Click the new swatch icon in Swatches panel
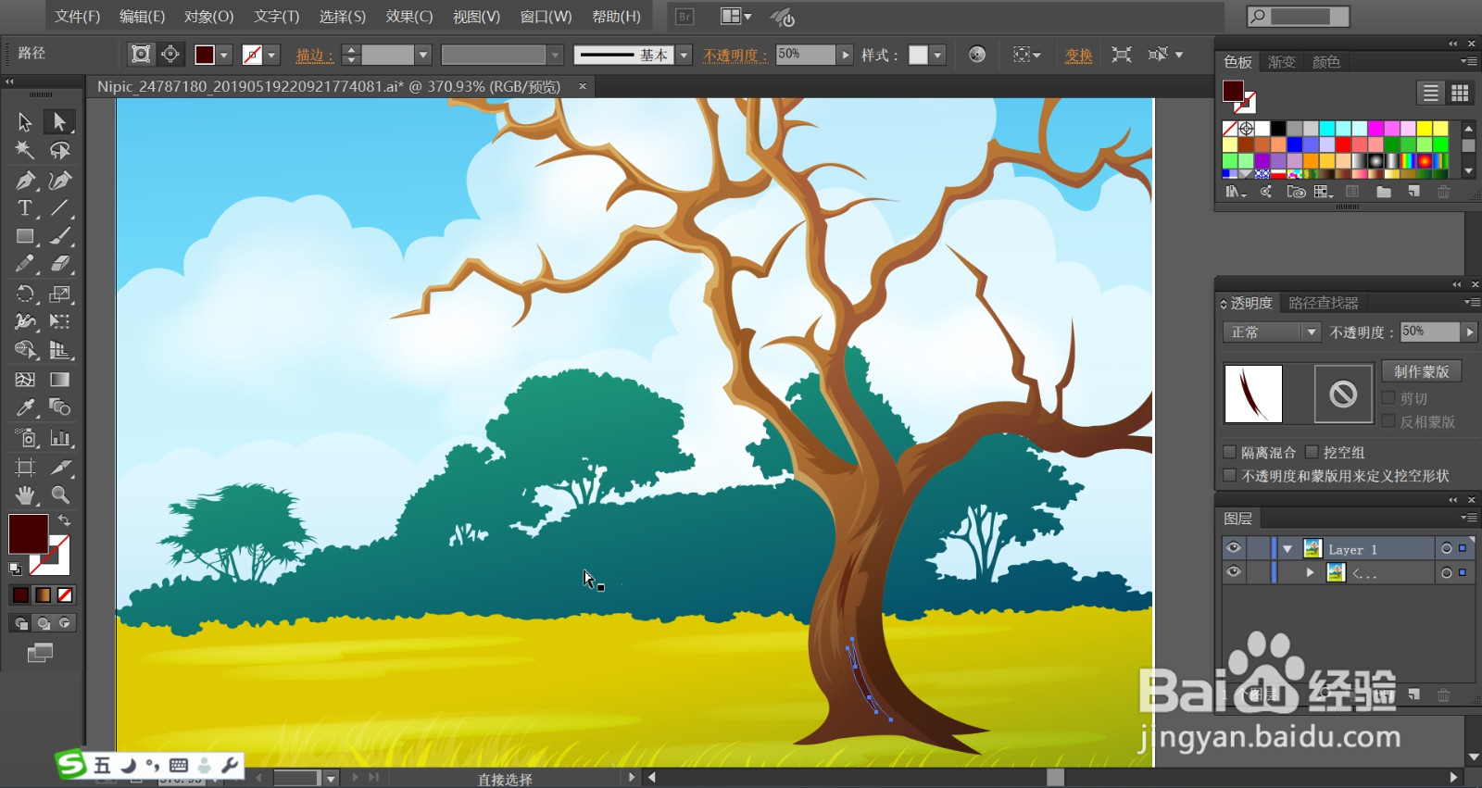This screenshot has height=788, width=1482. 1413,192
